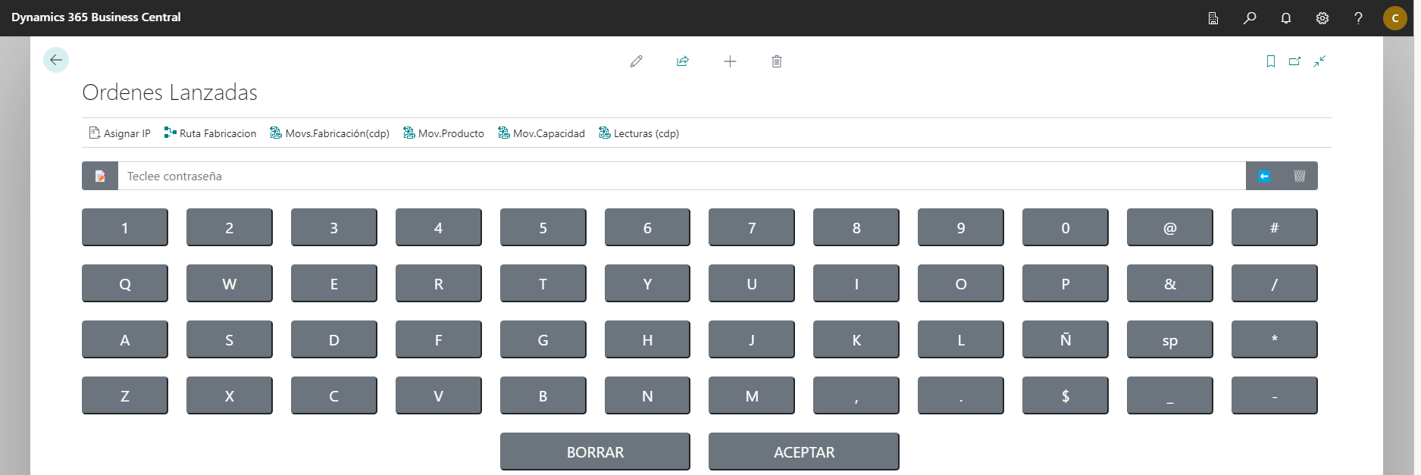1421x475 pixels.
Task: Tap the $ key
Action: pos(1066,395)
